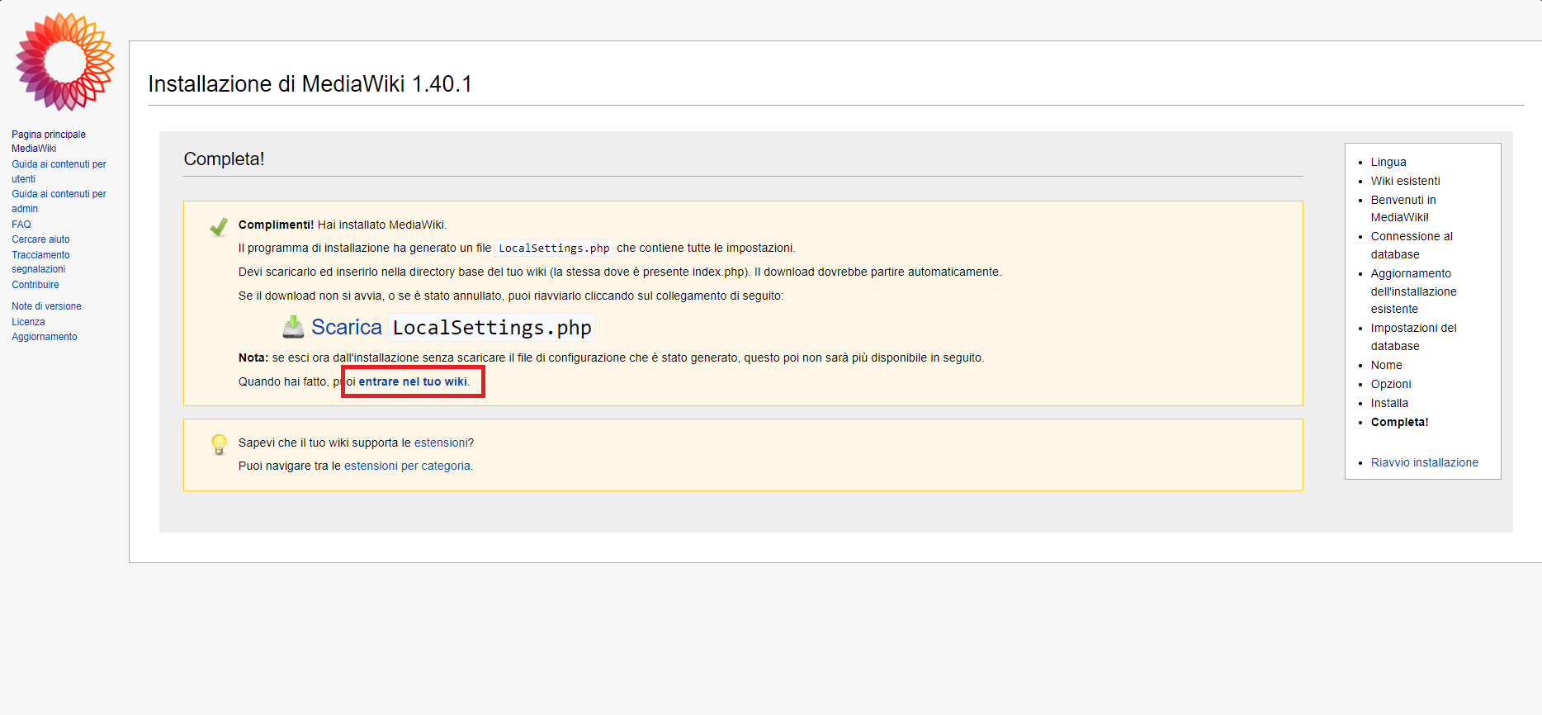This screenshot has width=1542, height=715.
Task: Open 'Guida ai contenuti per utenti'
Action: coord(59,172)
